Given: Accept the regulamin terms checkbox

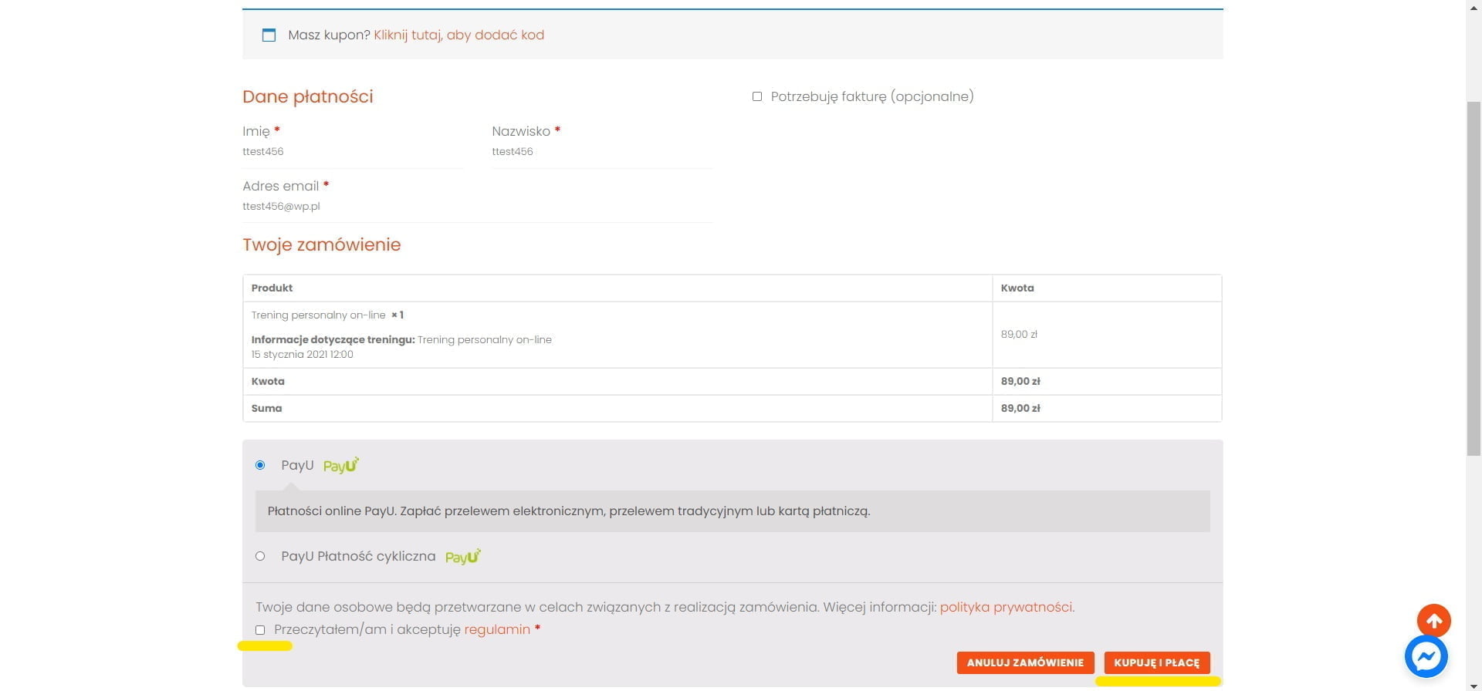Looking at the screenshot, I should 260,630.
